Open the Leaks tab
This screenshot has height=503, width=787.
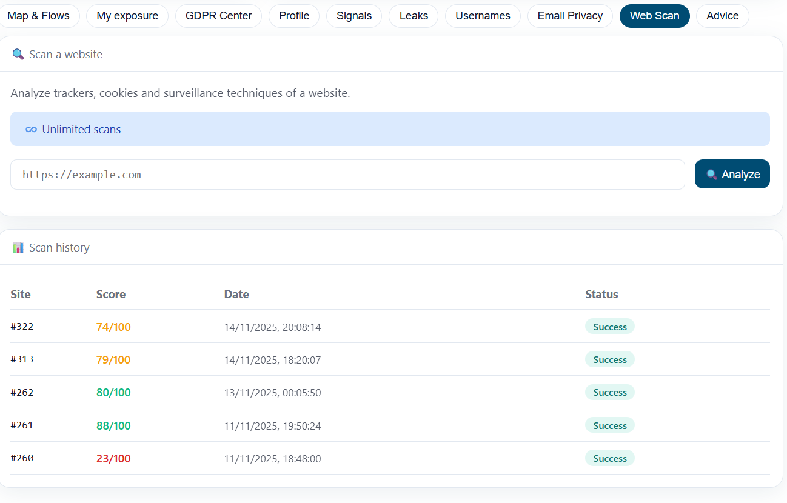pos(414,16)
